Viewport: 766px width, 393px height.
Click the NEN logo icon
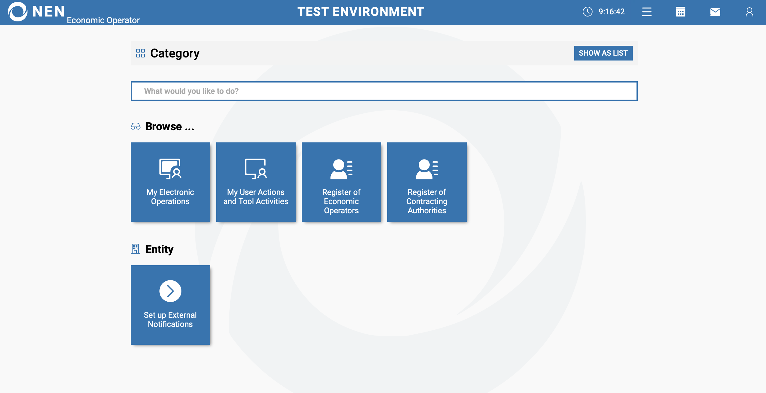tap(18, 12)
